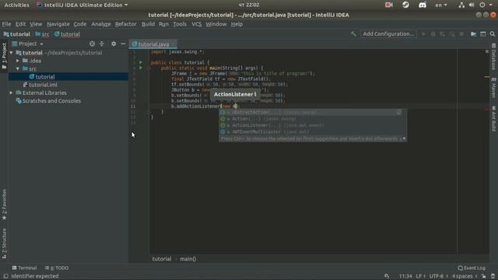
Task: Click the Run arrow in the toolbar
Action: 423,34
